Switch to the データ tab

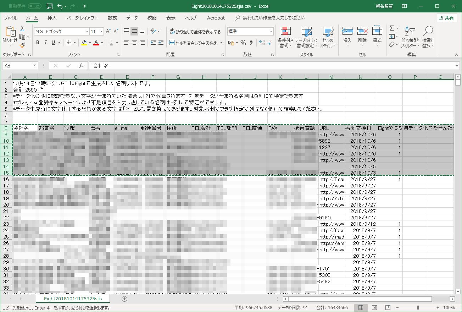132,18
